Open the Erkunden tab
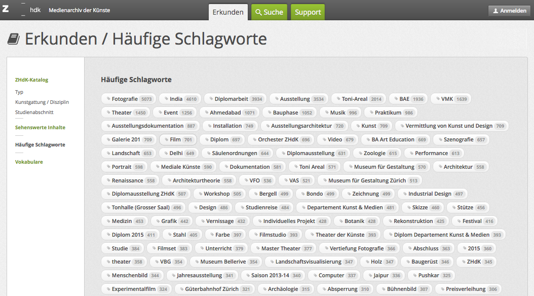 click(228, 12)
